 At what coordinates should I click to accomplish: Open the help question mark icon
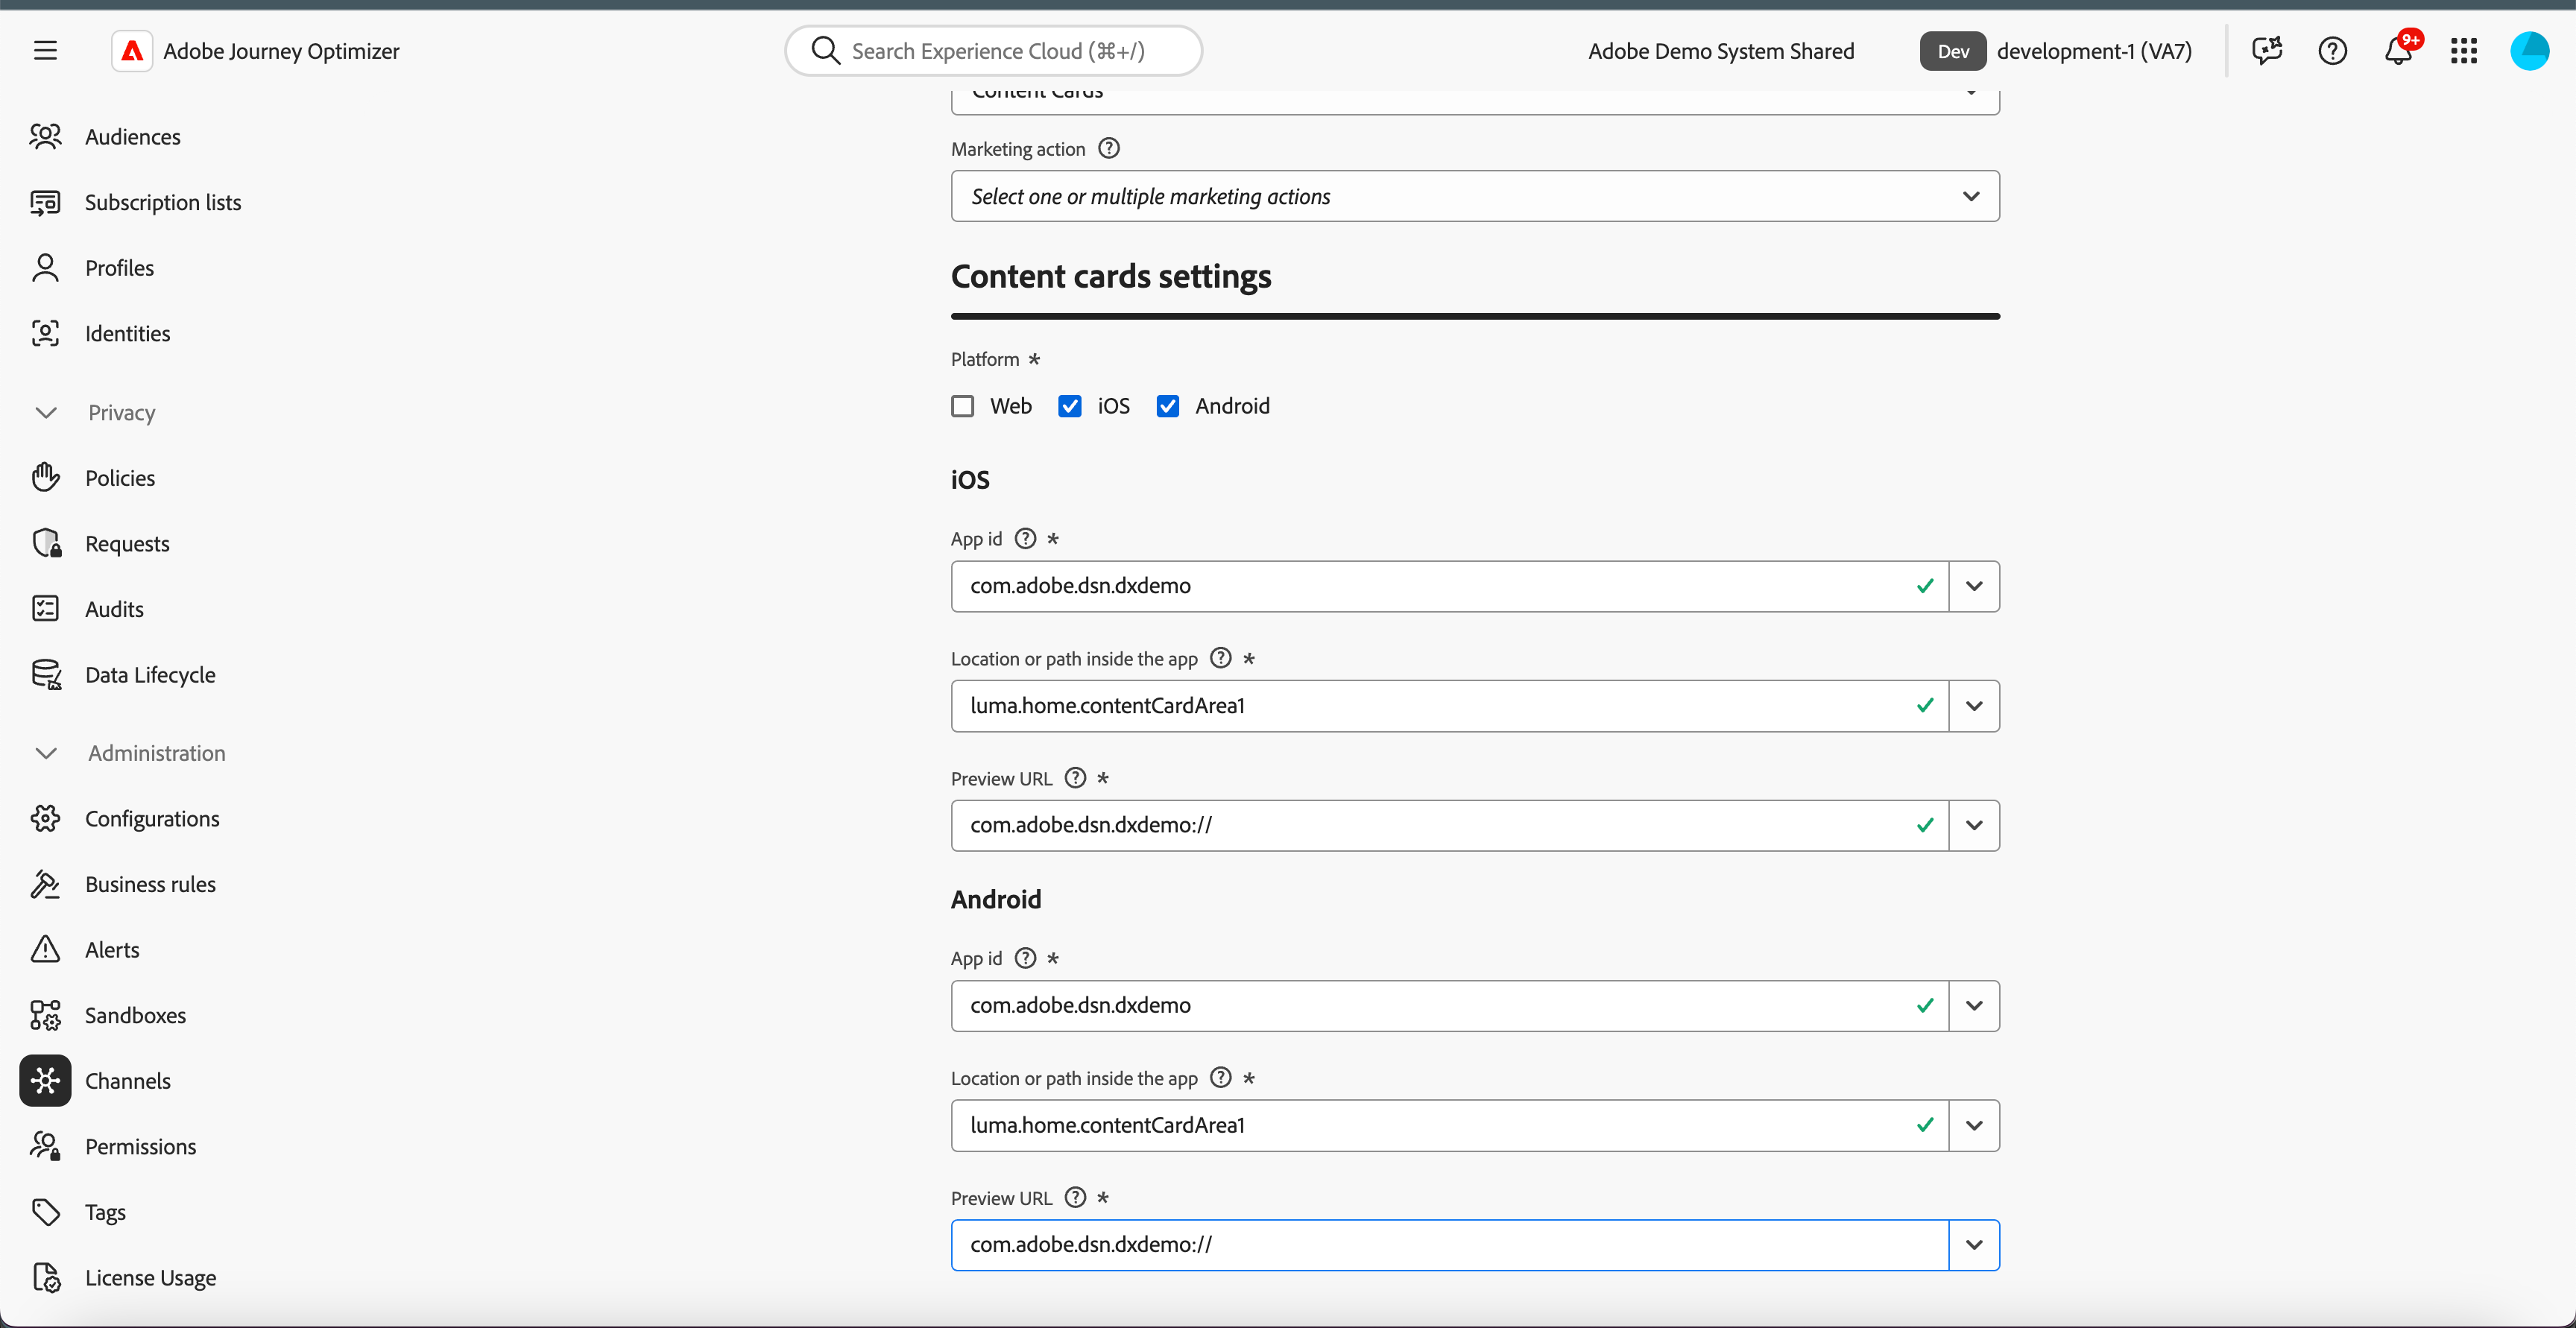tap(2332, 50)
